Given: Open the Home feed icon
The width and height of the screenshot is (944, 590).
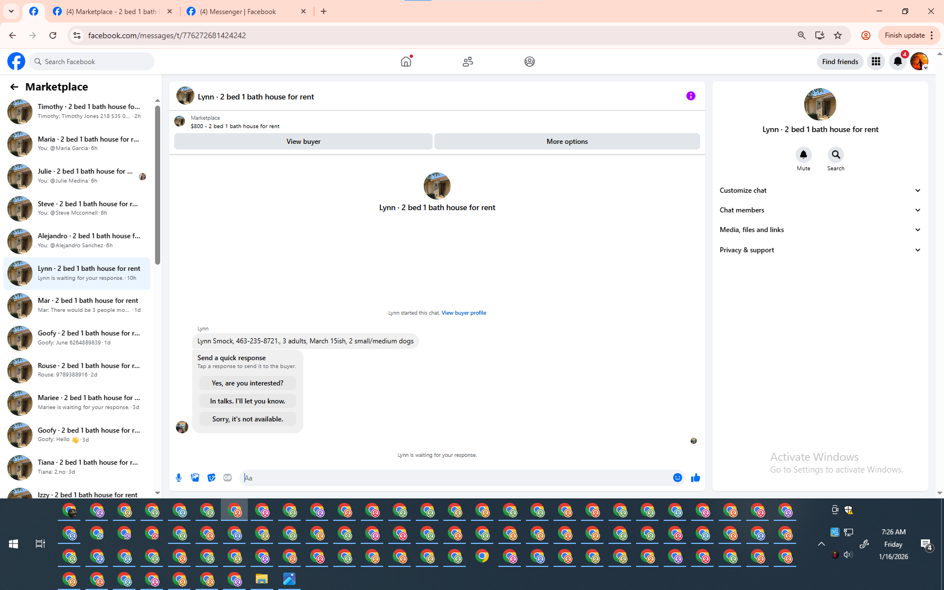Looking at the screenshot, I should coord(406,61).
